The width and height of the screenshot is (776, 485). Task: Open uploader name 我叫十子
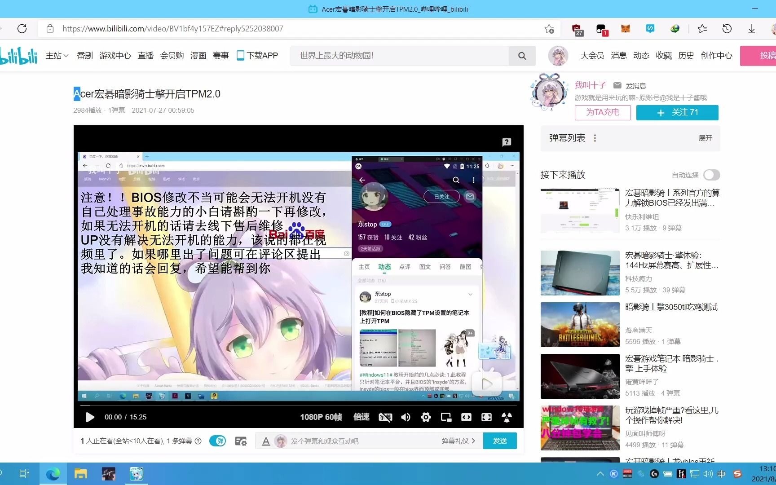point(590,85)
